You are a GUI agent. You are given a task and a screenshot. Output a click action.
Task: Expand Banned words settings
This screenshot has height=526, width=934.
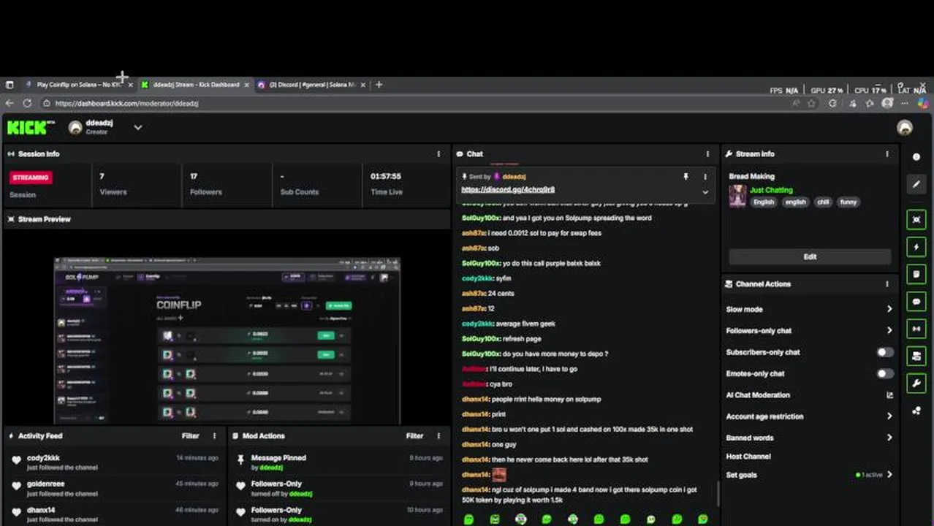[889, 438]
